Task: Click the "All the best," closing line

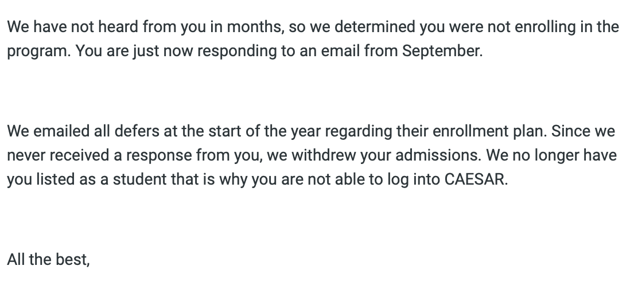Action: click(48, 259)
